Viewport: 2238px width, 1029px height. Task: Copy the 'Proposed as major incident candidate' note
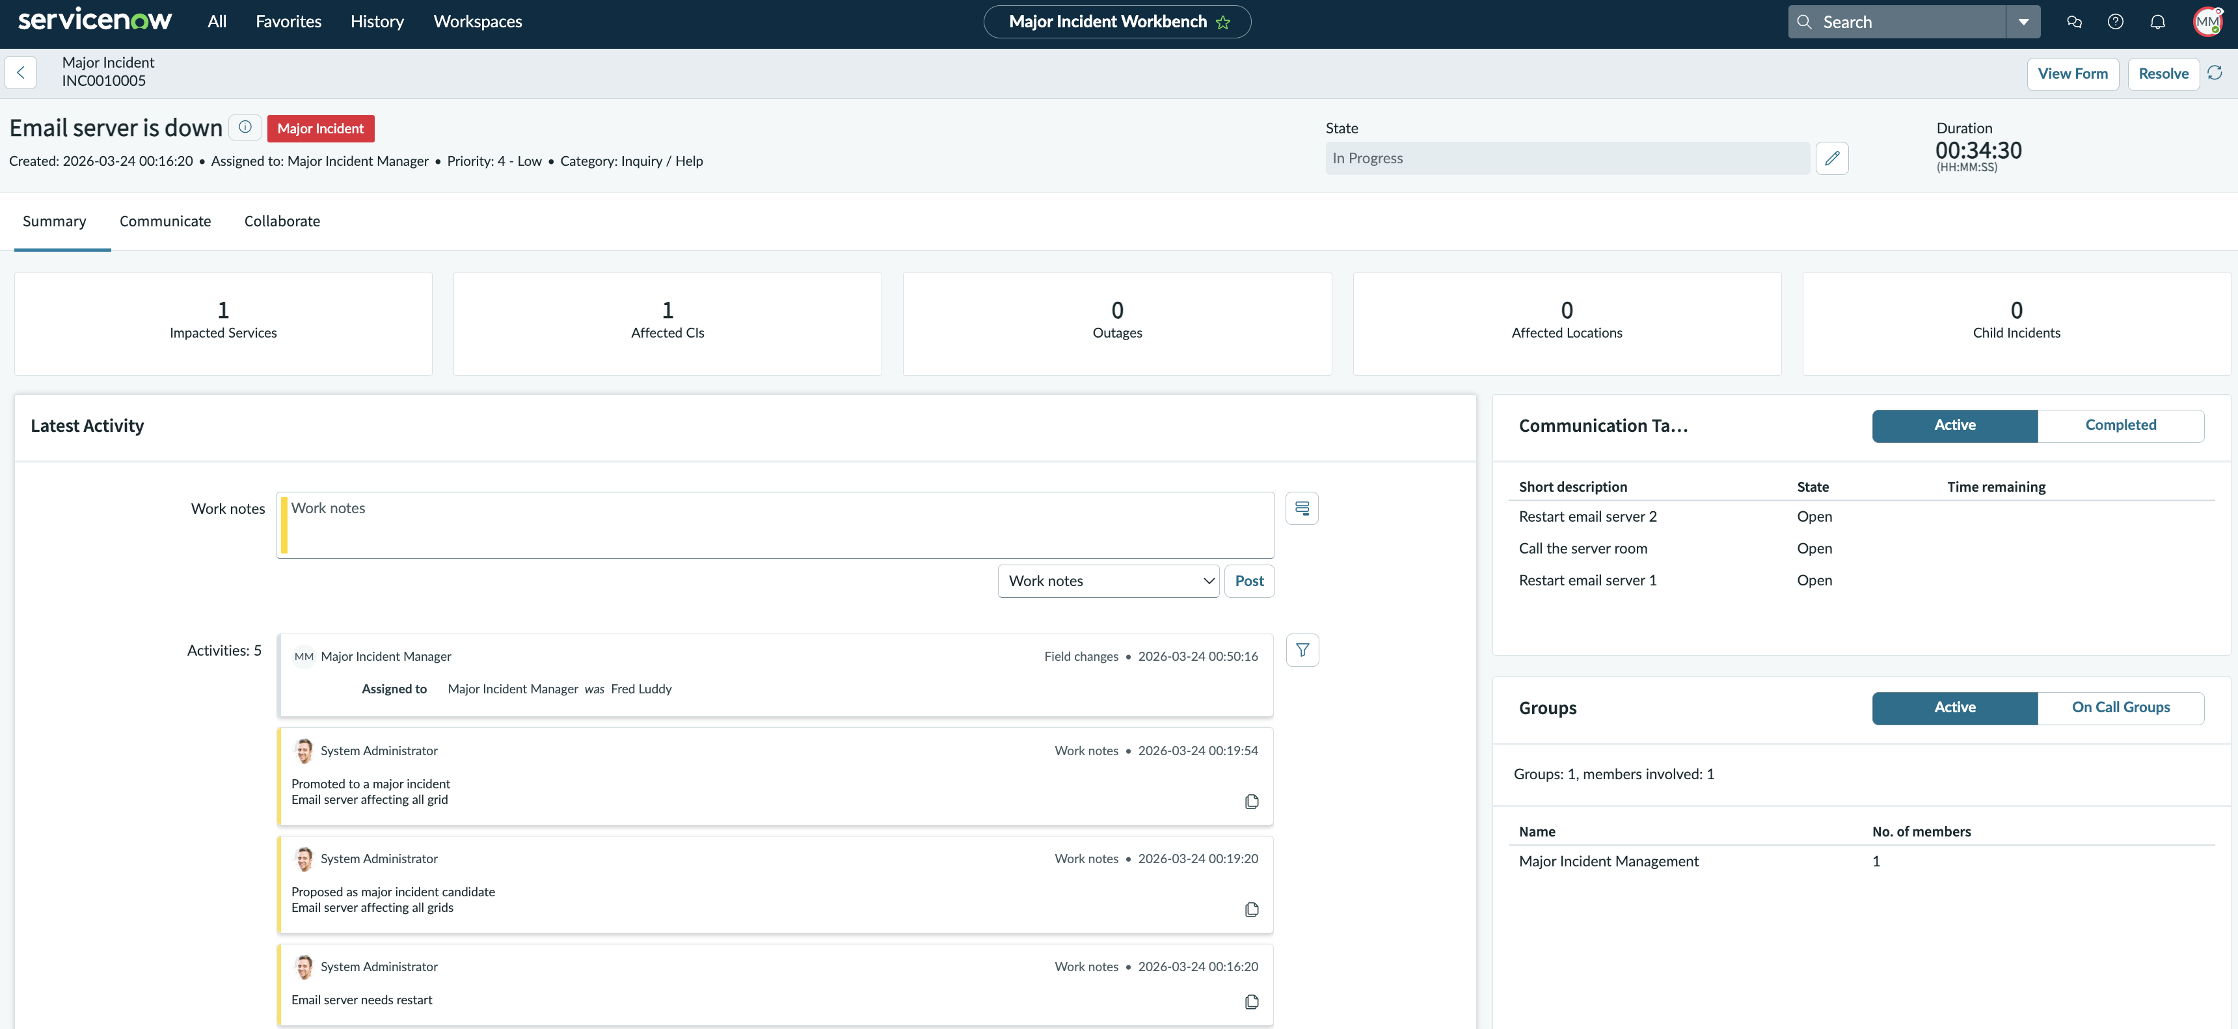(x=1252, y=909)
